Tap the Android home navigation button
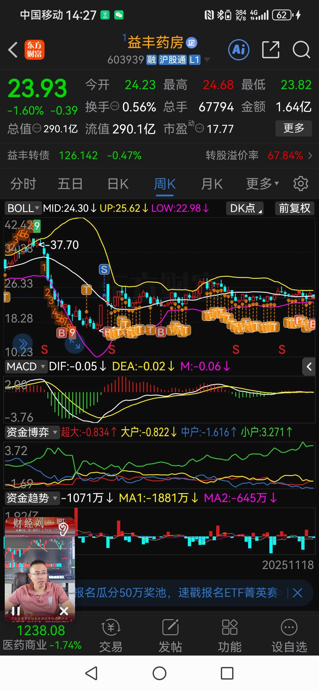This screenshot has width=319, height=691. point(159,674)
